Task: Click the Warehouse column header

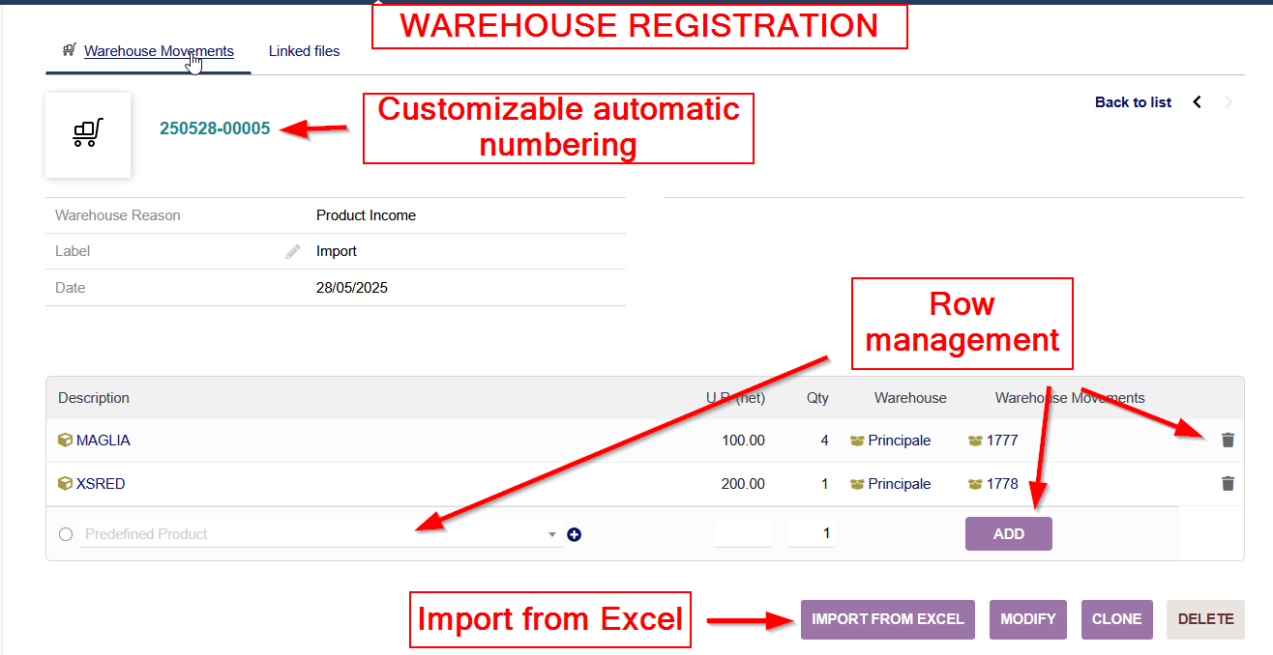Action: [910, 398]
